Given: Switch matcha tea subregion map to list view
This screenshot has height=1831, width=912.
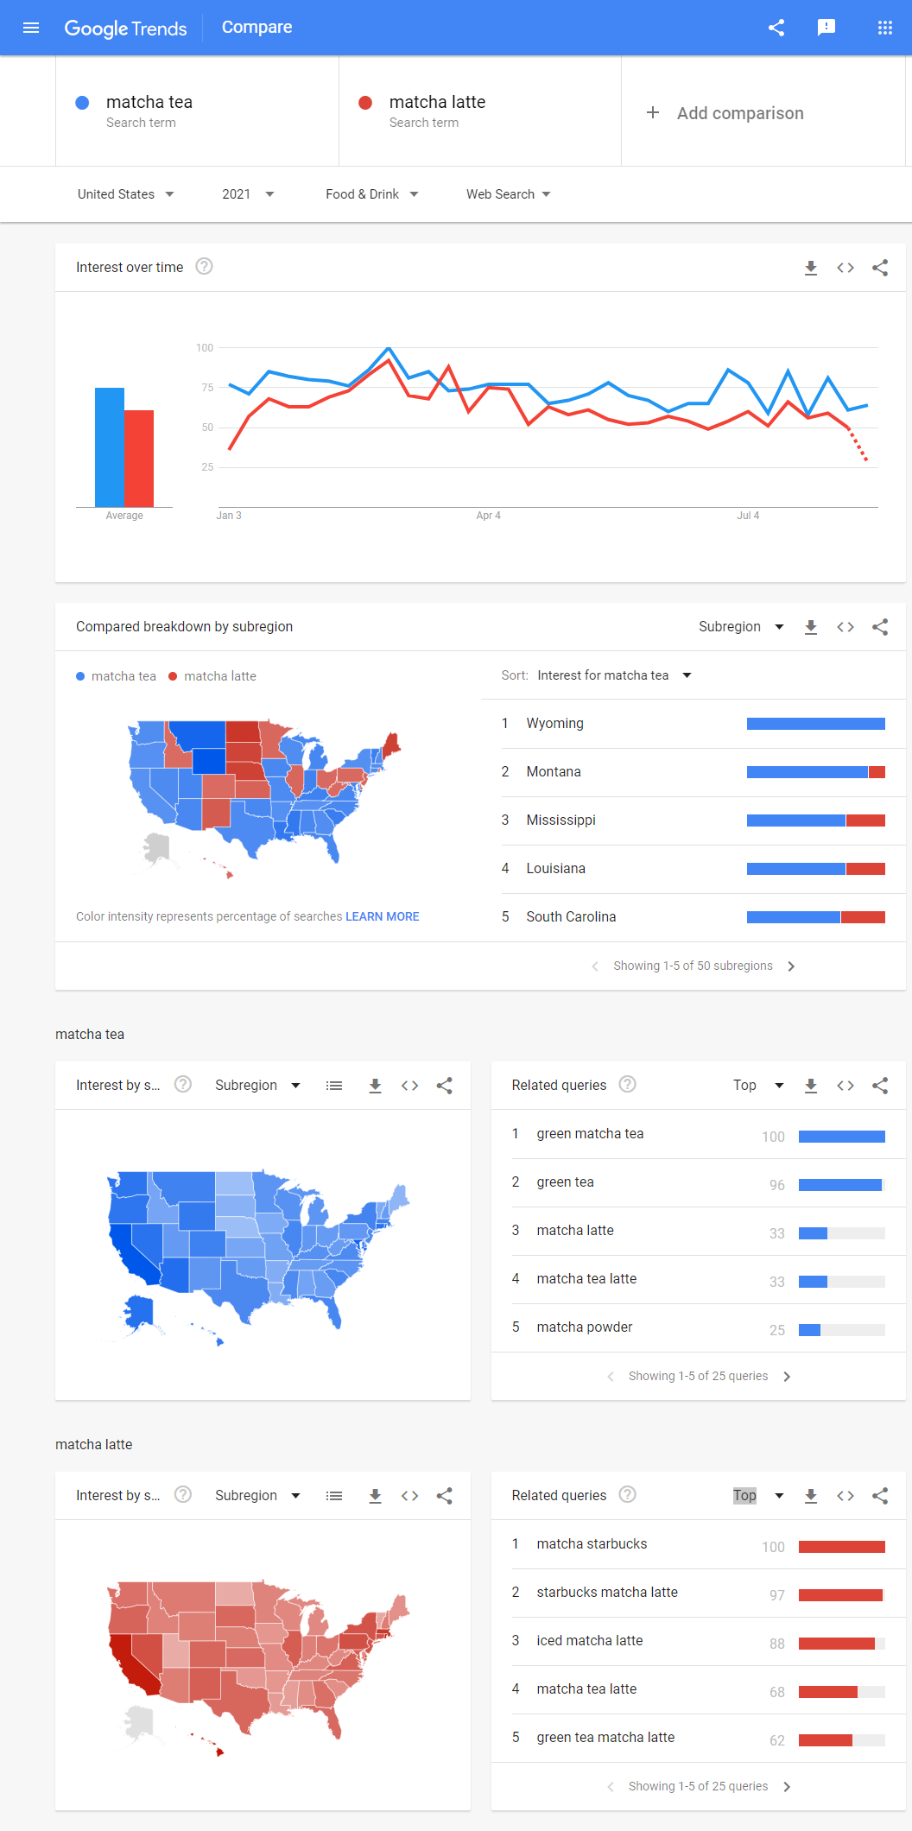Looking at the screenshot, I should pos(334,1085).
